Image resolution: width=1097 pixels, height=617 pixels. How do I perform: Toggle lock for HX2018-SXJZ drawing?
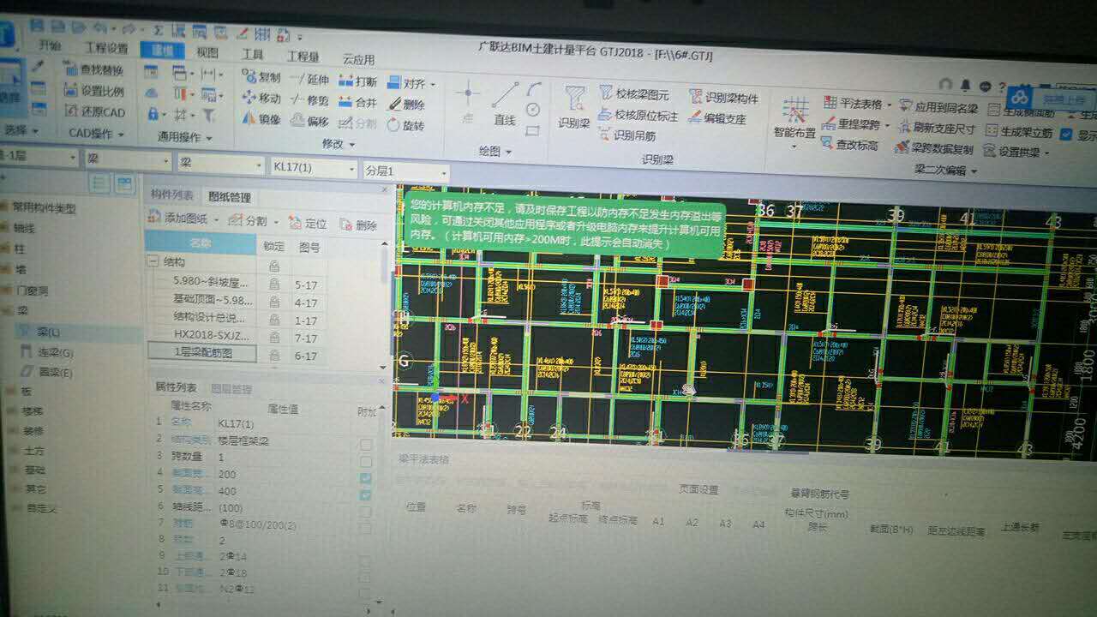pyautogui.click(x=274, y=337)
